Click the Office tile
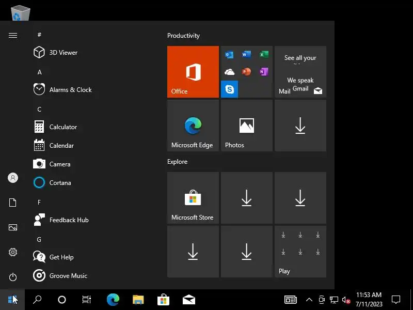The height and width of the screenshot is (310, 413). pyautogui.click(x=193, y=72)
